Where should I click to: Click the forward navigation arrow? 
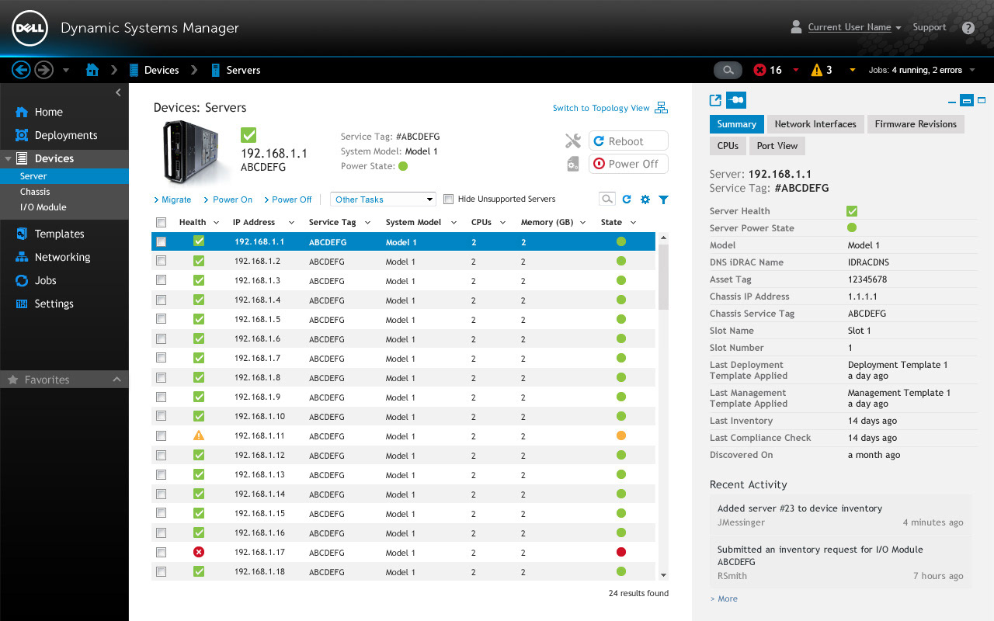[43, 70]
